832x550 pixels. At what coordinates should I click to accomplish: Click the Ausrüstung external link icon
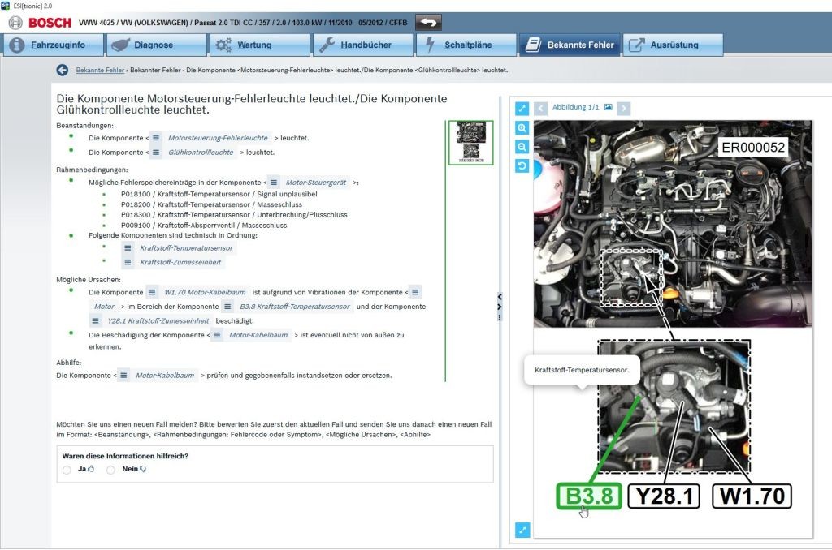point(636,45)
